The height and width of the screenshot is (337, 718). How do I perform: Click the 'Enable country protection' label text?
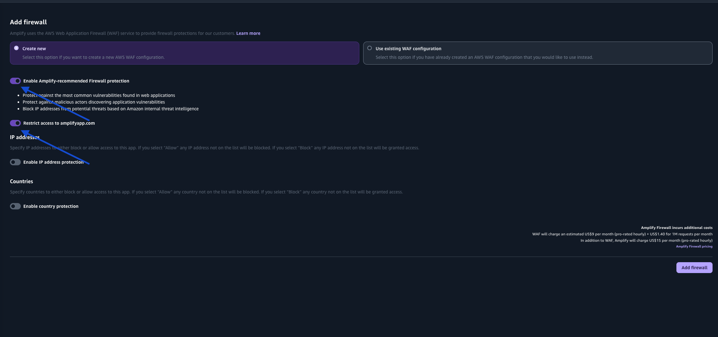51,206
